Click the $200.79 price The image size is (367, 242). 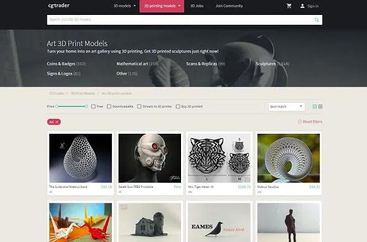tap(244, 187)
